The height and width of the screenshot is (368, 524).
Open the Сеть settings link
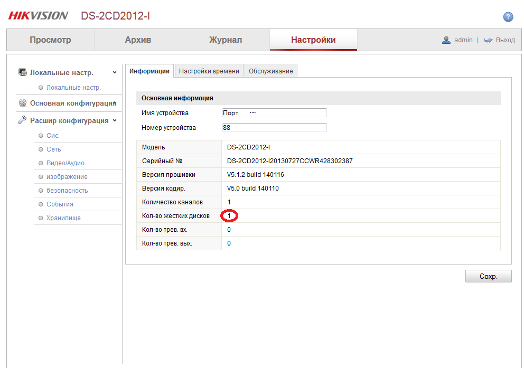53,149
